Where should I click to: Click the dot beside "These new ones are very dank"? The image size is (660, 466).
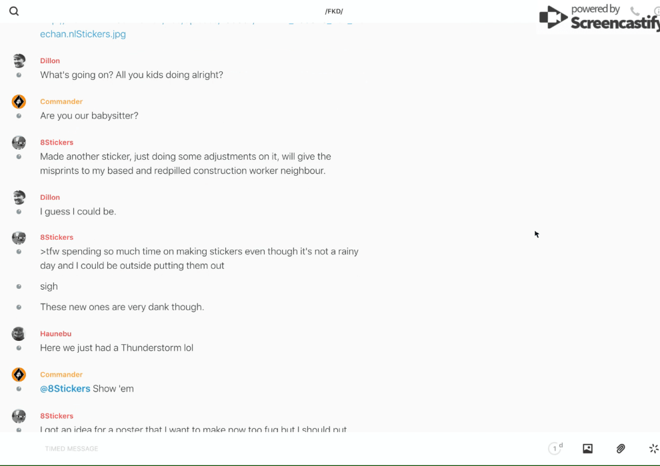click(x=19, y=308)
